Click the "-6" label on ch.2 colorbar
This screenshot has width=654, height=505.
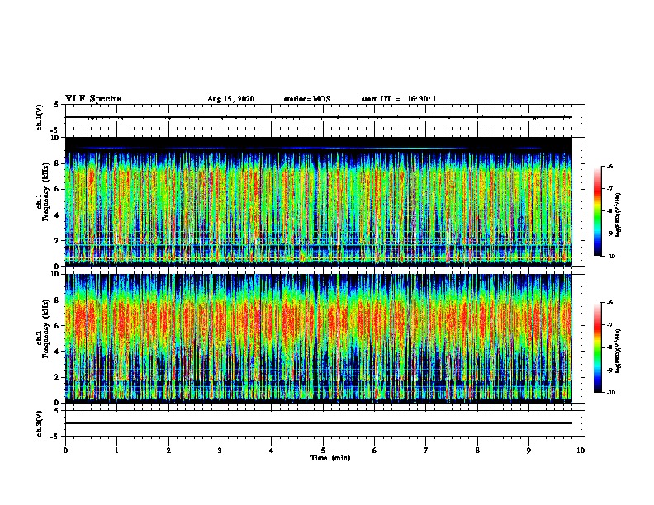pos(609,303)
